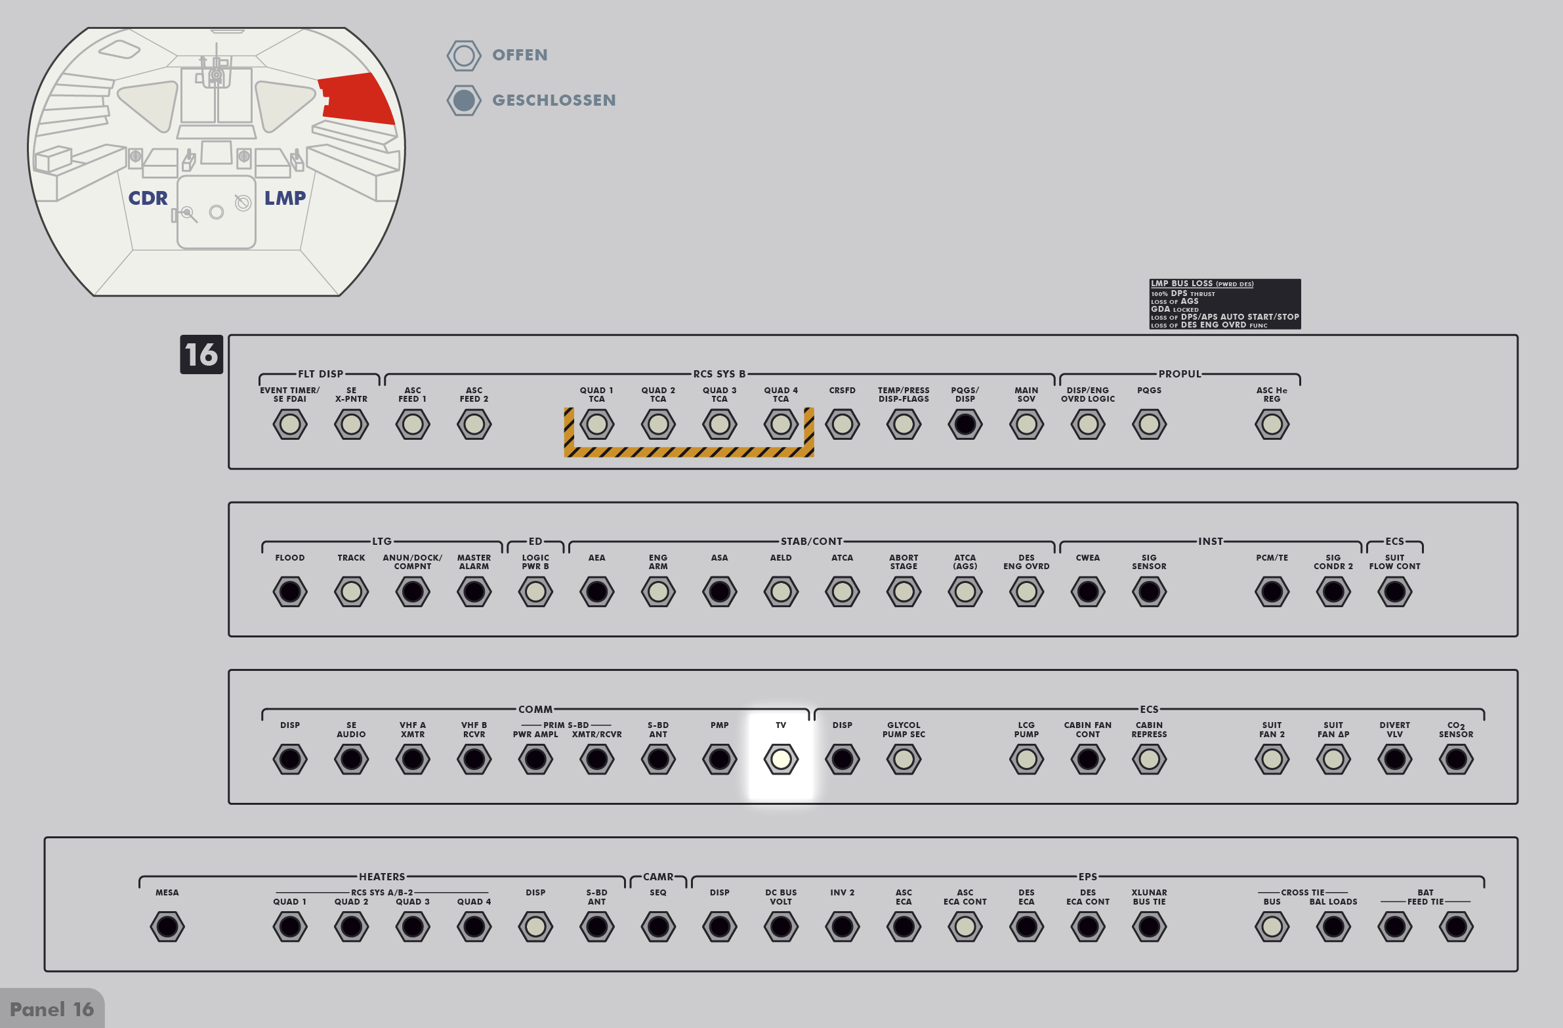
Task: Click the EVENT TIMER/SE FDAI breaker
Action: (x=289, y=424)
